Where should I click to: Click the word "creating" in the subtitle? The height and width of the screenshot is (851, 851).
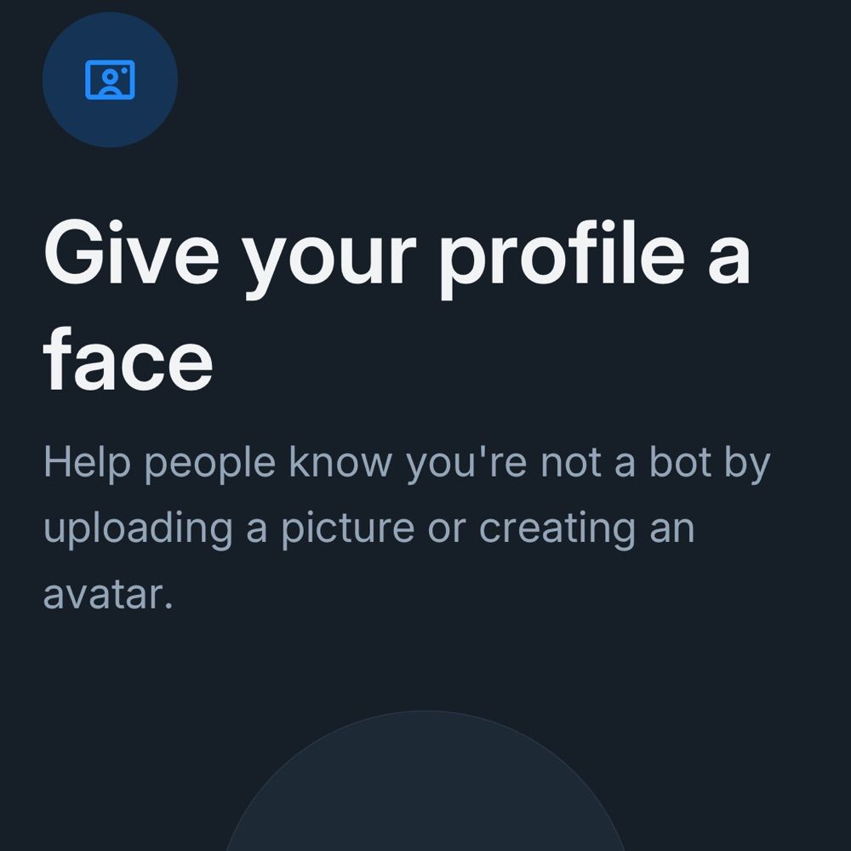[558, 529]
